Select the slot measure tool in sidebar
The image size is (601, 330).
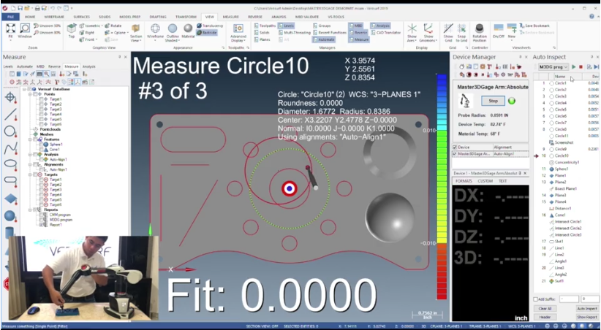(x=10, y=180)
